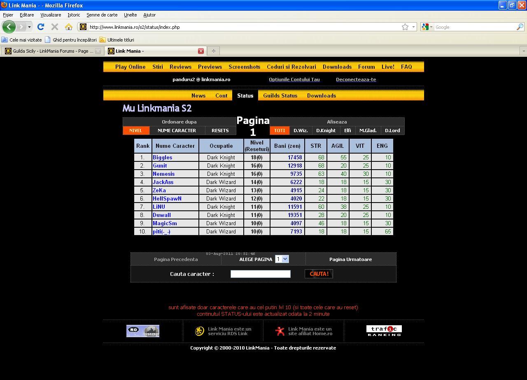Image resolution: width=527 pixels, height=380 pixels.
Task: Open the Ajutor menu
Action: (149, 15)
